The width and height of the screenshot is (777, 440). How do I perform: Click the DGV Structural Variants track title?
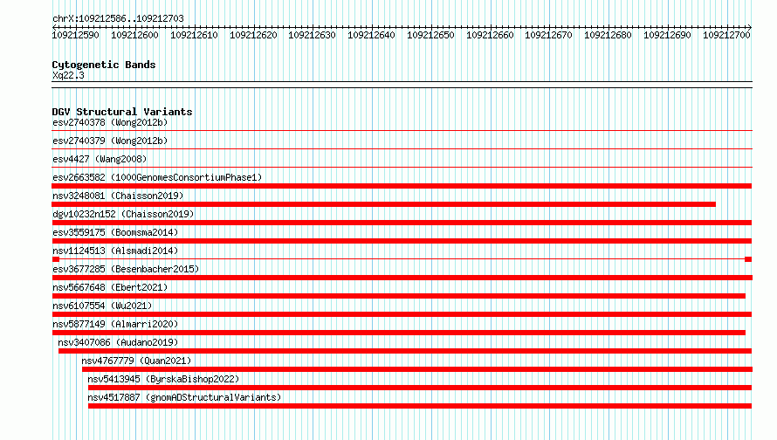coord(122,112)
